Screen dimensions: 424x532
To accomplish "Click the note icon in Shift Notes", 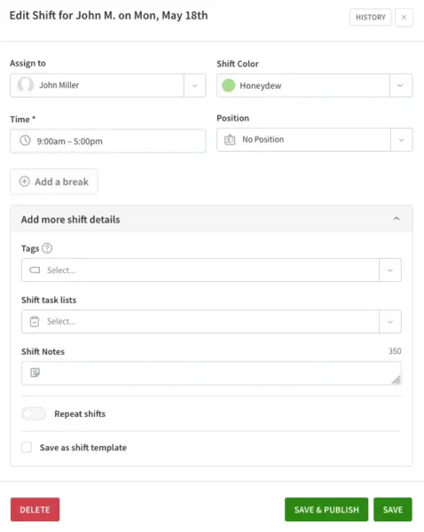I will pyautogui.click(x=35, y=372).
